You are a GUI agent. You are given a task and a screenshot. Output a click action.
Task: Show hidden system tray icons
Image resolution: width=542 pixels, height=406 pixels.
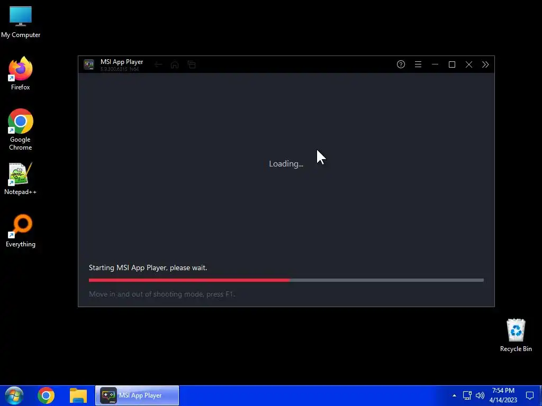click(x=454, y=395)
